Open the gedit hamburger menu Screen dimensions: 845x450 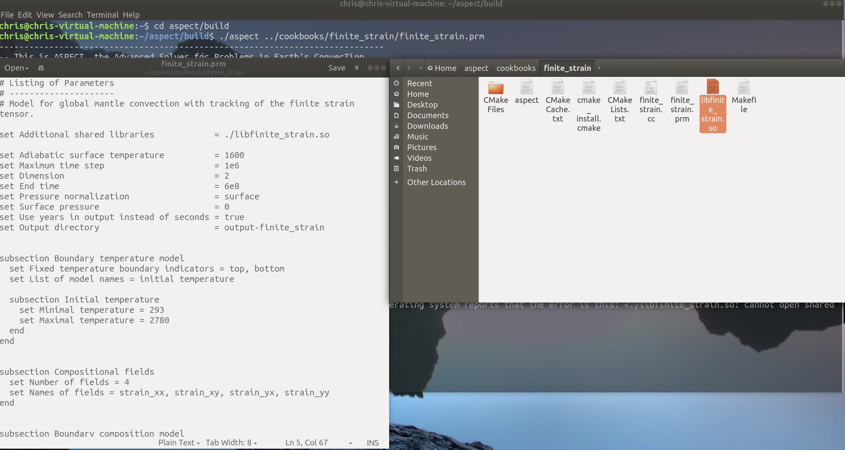click(x=356, y=68)
